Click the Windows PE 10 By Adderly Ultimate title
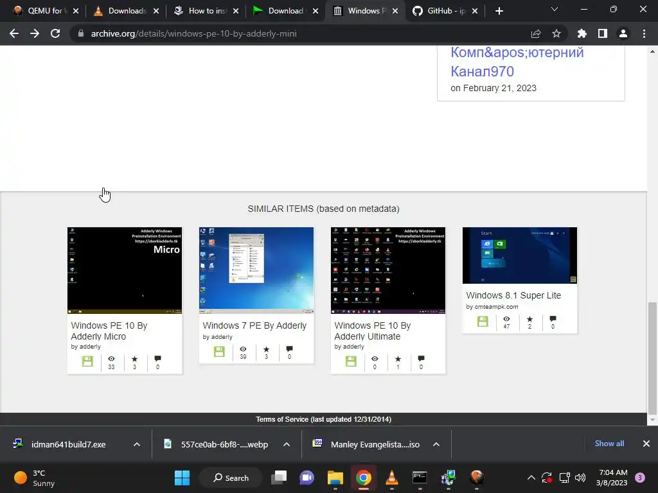 pos(373,331)
